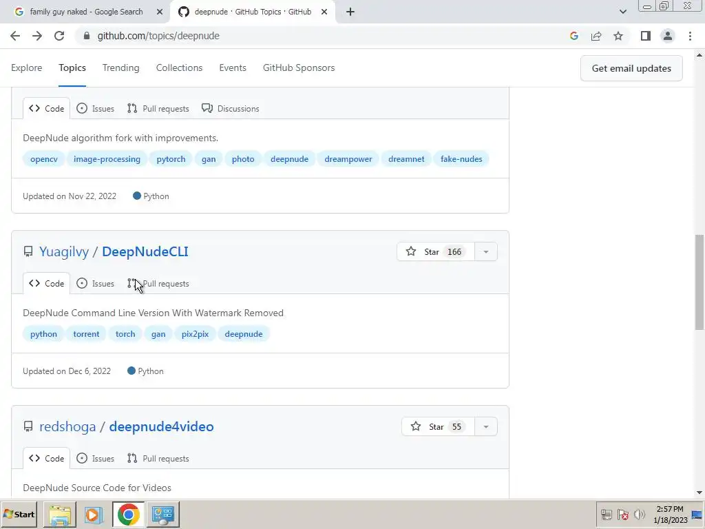Open Pull requests tab of DeepNudeCLI
Viewport: 705px width, 529px height.
tap(158, 284)
